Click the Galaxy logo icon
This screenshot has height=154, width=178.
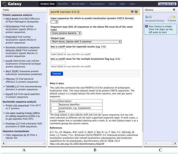(4, 4)
